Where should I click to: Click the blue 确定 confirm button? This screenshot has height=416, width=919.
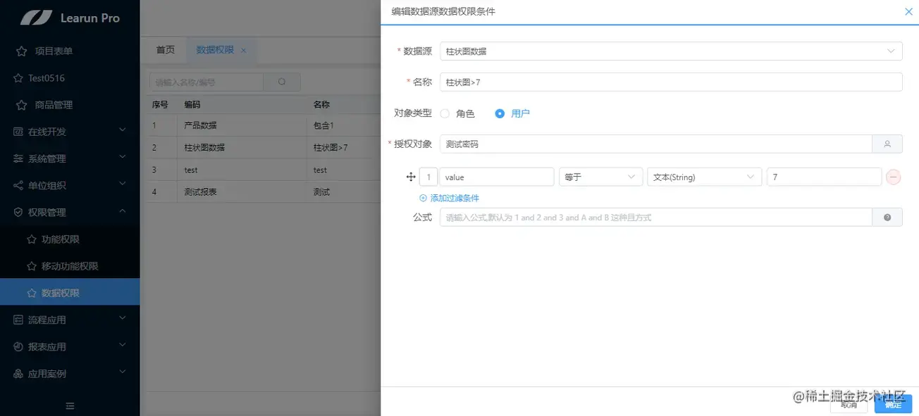[893, 405]
